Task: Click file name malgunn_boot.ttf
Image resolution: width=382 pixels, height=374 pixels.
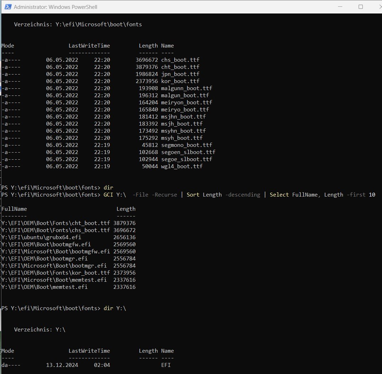Action: pos(186,88)
